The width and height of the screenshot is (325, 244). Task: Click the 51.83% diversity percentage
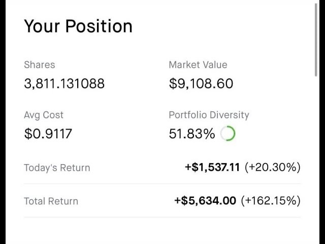[192, 134]
